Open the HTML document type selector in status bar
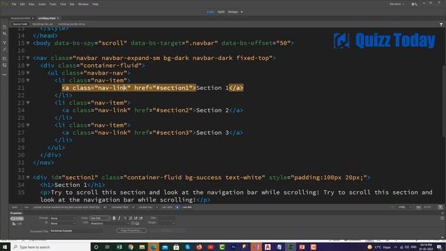Screen dimensions: 446x251 click(x=405, y=208)
